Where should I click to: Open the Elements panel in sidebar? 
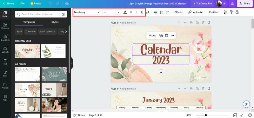click(x=5, y=26)
